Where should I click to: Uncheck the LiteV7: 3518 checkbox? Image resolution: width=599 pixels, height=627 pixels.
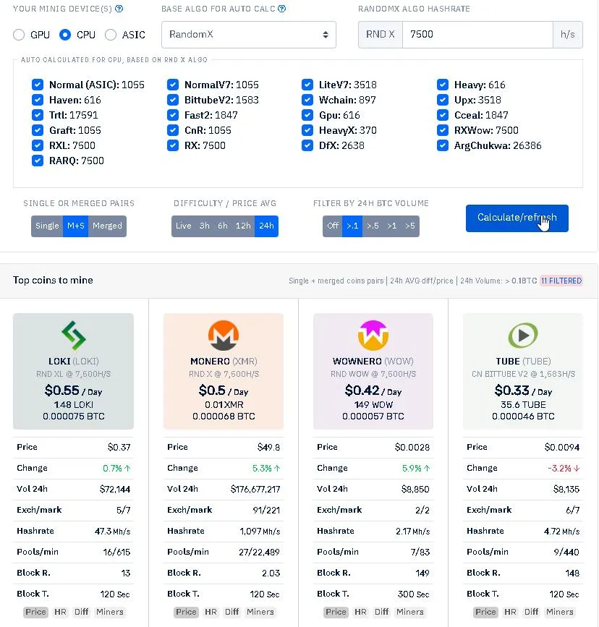[x=307, y=85]
